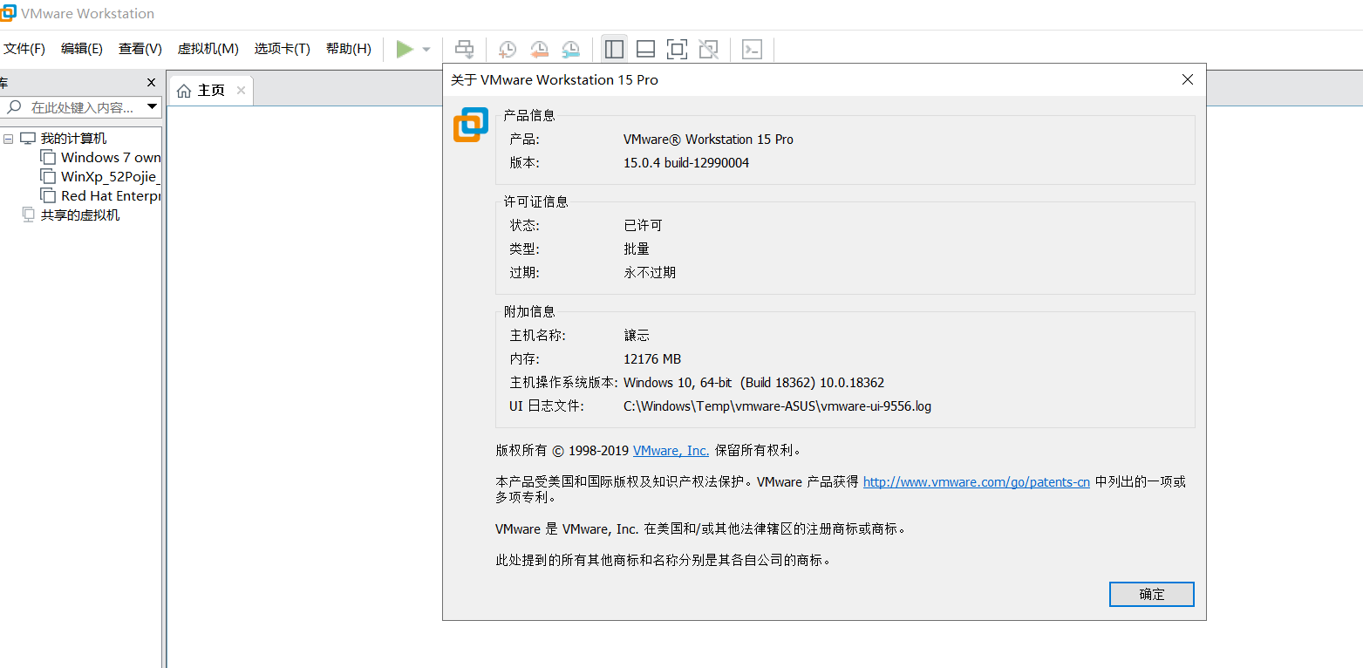Click the 共享的虚拟机 shared icon

click(x=28, y=215)
